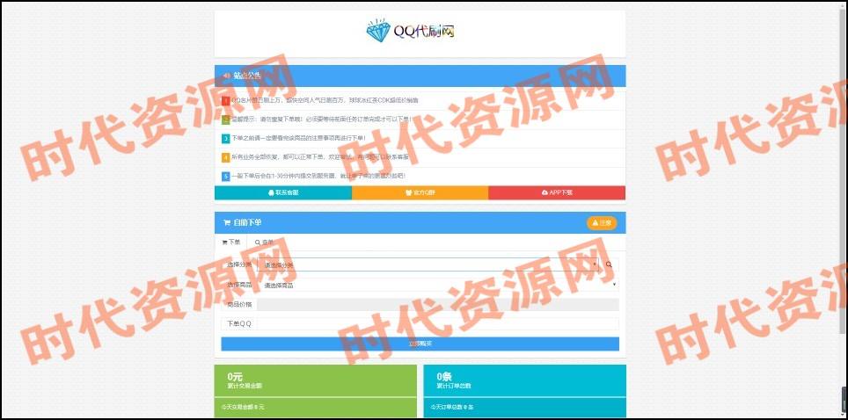Open the 请选择分类 dropdown
The image size is (848, 420).
tap(429, 264)
